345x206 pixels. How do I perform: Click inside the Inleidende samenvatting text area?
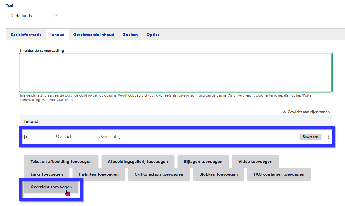(x=176, y=72)
